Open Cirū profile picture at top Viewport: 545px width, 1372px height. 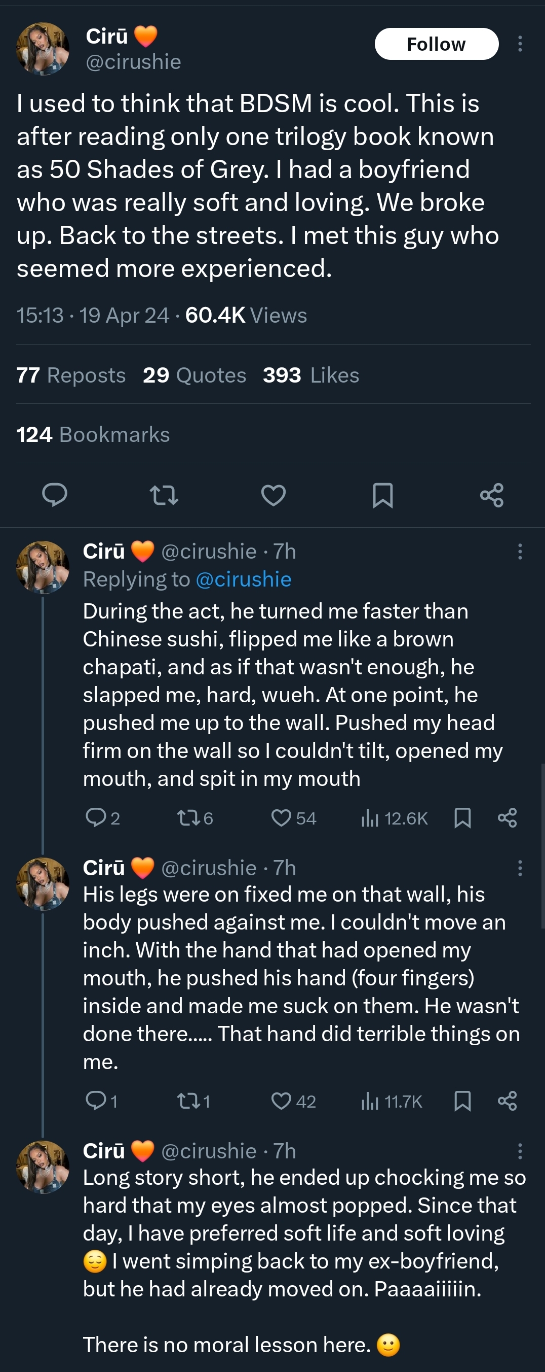pos(43,49)
